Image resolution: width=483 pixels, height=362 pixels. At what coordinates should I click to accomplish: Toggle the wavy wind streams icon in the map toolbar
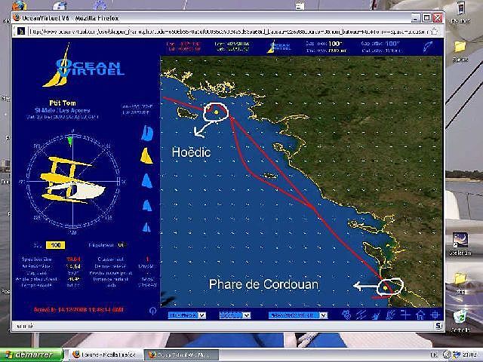pyautogui.click(x=390, y=315)
